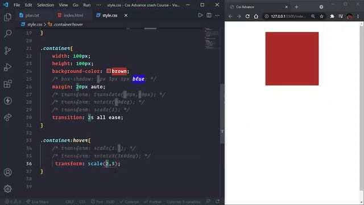Click CSS language mode in status bar
Viewport: 364px width, 205px height.
(x=82, y=202)
